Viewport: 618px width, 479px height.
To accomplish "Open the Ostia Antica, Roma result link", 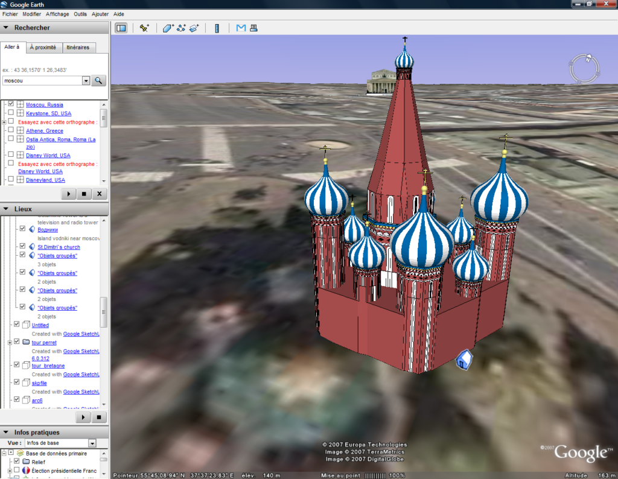I will coord(61,143).
